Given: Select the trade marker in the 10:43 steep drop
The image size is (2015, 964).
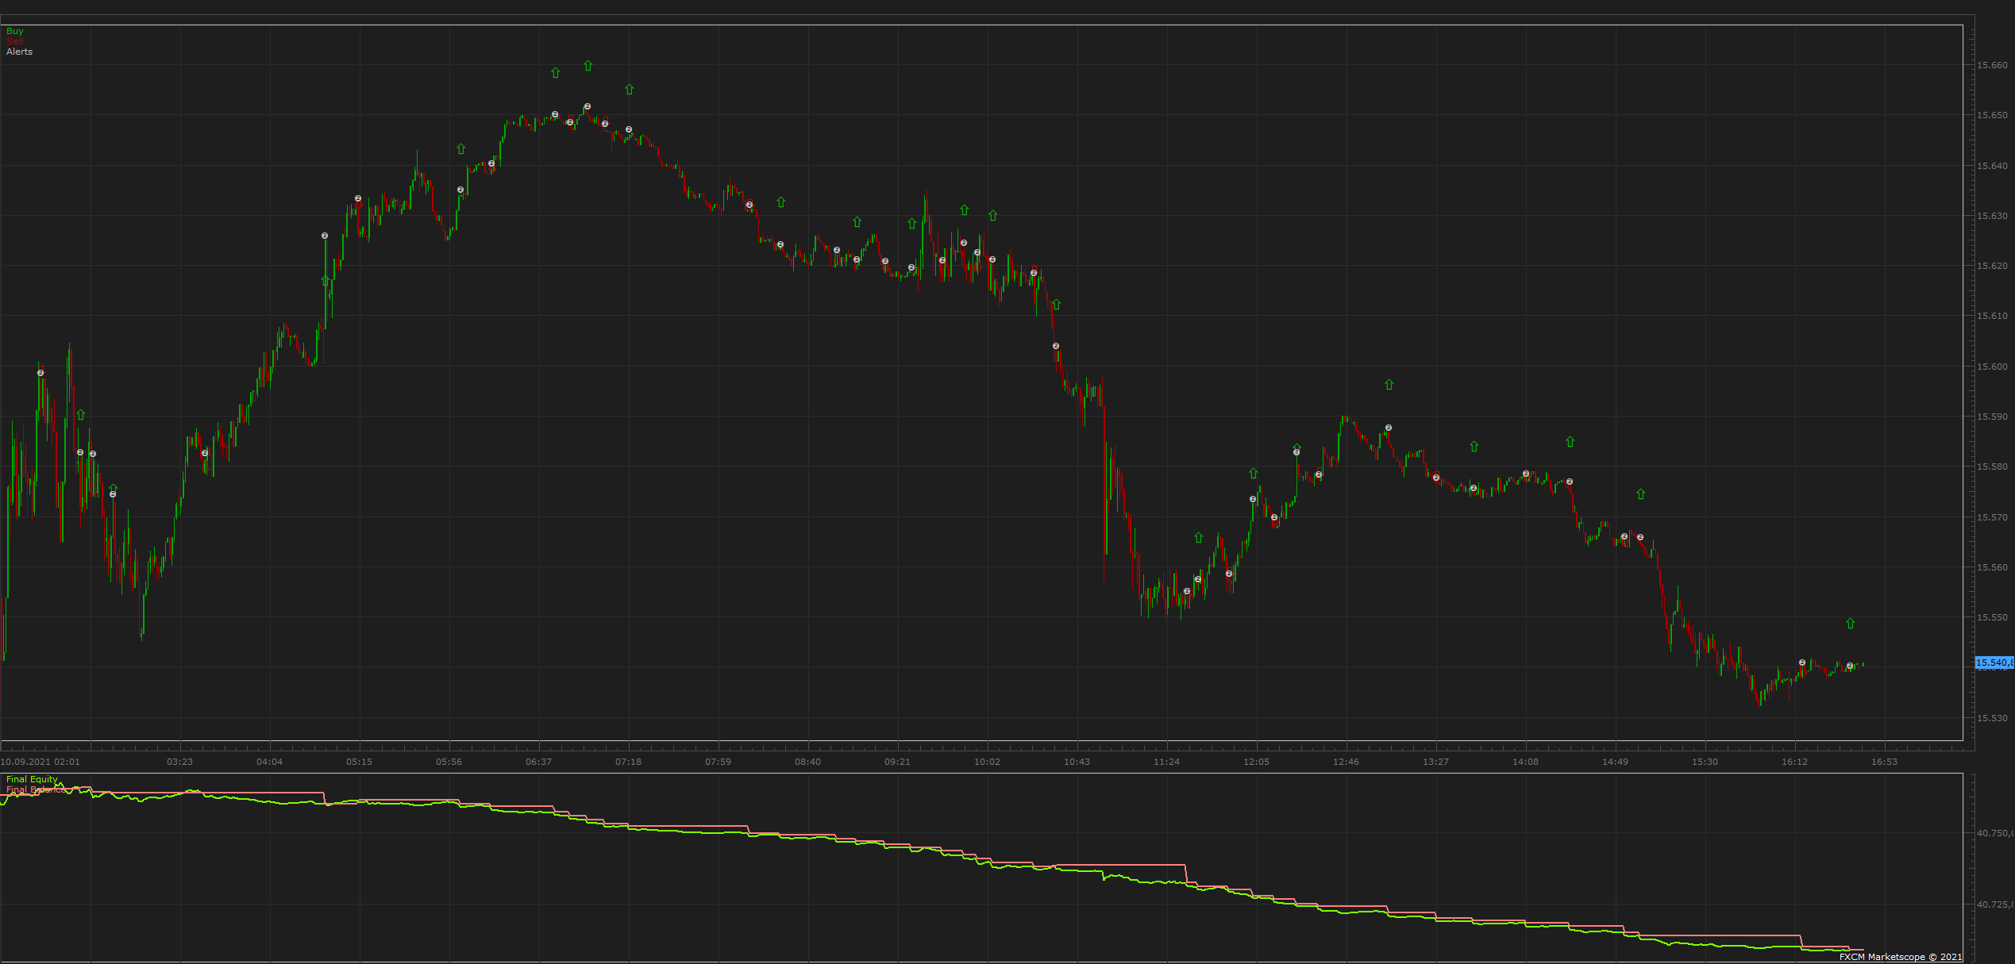Looking at the screenshot, I should point(1056,346).
